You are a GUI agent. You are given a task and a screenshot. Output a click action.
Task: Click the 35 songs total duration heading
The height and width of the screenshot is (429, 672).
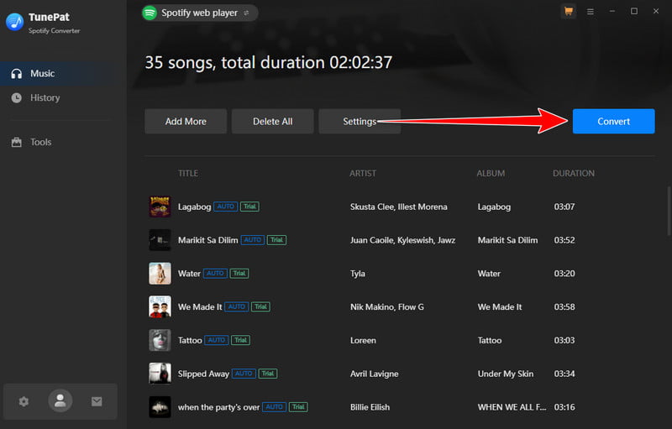268,62
